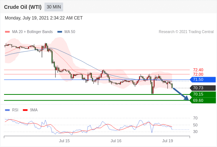Click the red 9MA color swatch
Image resolution: width=217 pixels, height=147 pixels.
25,110
